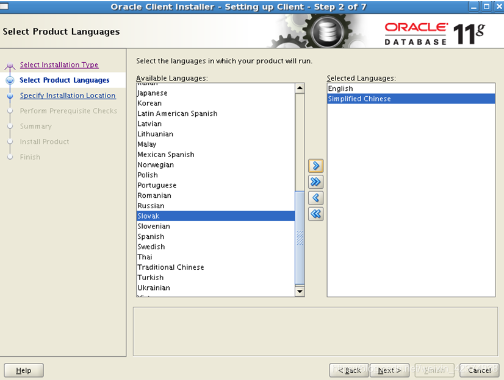Image resolution: width=504 pixels, height=380 pixels.
Task: Remove selected language with single left arrow
Action: (315, 198)
